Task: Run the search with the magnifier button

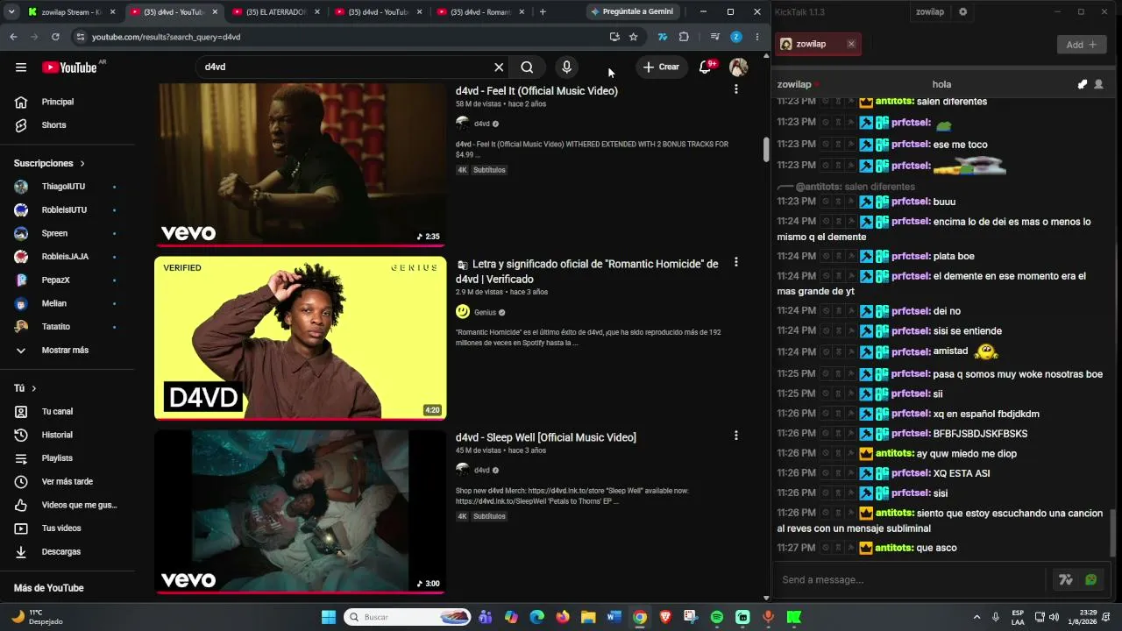Action: (527, 67)
